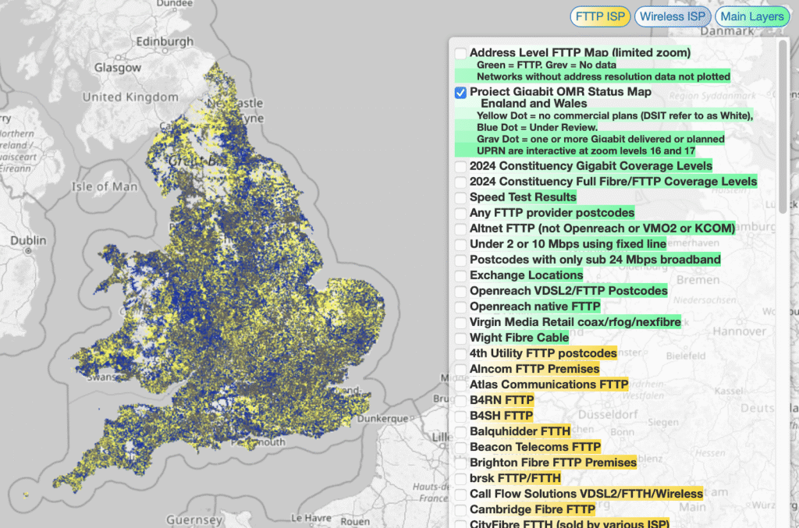Show the Wight Fibre Cable layer

460,337
